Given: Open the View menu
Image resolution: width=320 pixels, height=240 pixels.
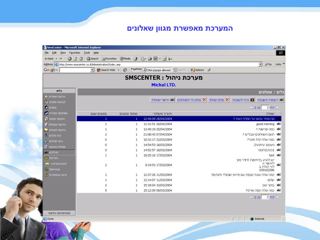Looking at the screenshot, I should [x=63, y=53].
